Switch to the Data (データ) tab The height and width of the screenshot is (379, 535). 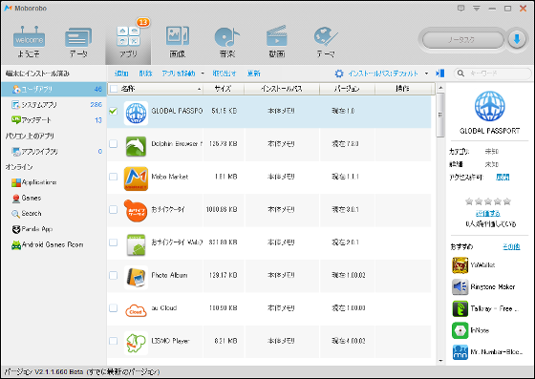[x=78, y=42]
